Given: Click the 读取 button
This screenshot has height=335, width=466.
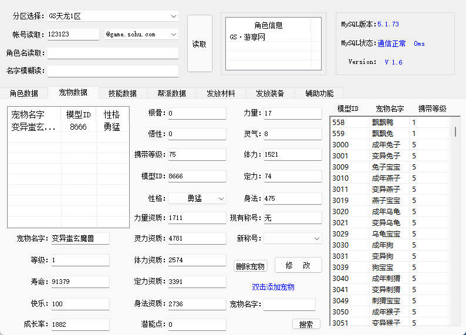Looking at the screenshot, I should pyautogui.click(x=200, y=44).
